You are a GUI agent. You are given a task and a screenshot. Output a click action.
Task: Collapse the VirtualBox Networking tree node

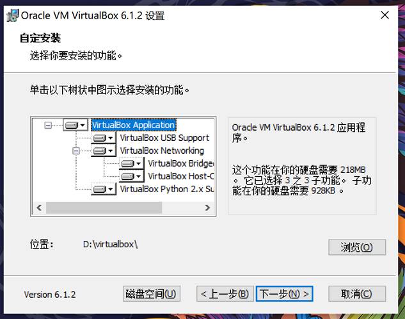pyautogui.click(x=76, y=151)
